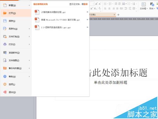Center align the text

[x=109, y=9]
